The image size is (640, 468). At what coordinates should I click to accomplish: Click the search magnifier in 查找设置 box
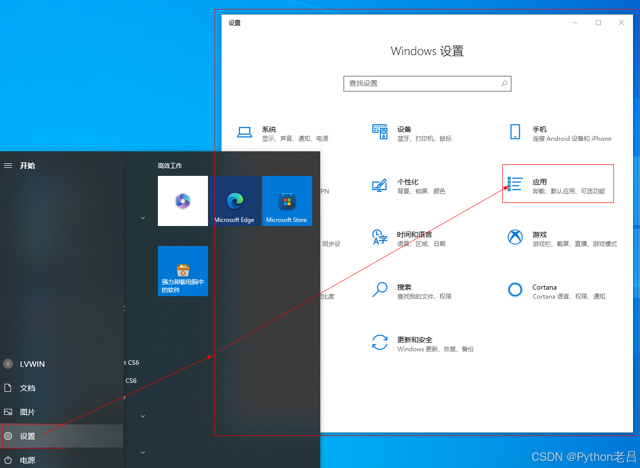pos(504,84)
